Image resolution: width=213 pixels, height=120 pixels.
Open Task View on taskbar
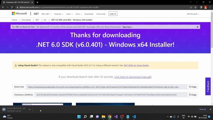pos(91,117)
